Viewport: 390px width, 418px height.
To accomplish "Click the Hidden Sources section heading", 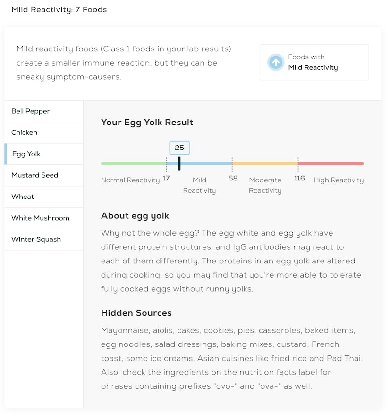I will (x=136, y=313).
